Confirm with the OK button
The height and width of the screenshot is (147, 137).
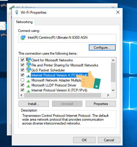pos(84,140)
